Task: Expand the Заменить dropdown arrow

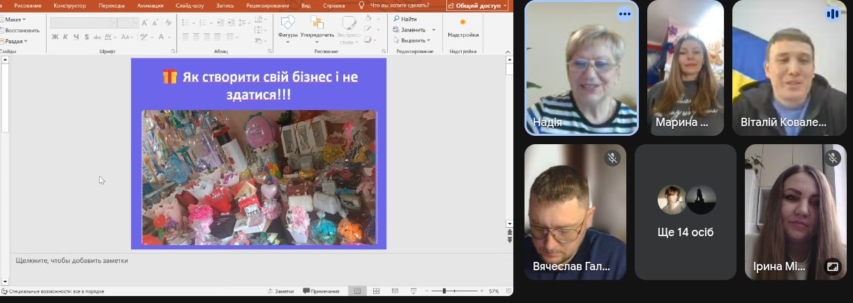Action: pyautogui.click(x=433, y=30)
